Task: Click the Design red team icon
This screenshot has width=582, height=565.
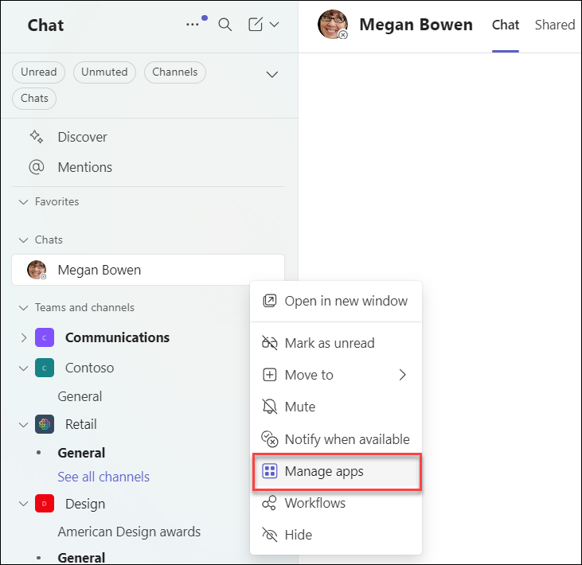Action: pyautogui.click(x=45, y=504)
